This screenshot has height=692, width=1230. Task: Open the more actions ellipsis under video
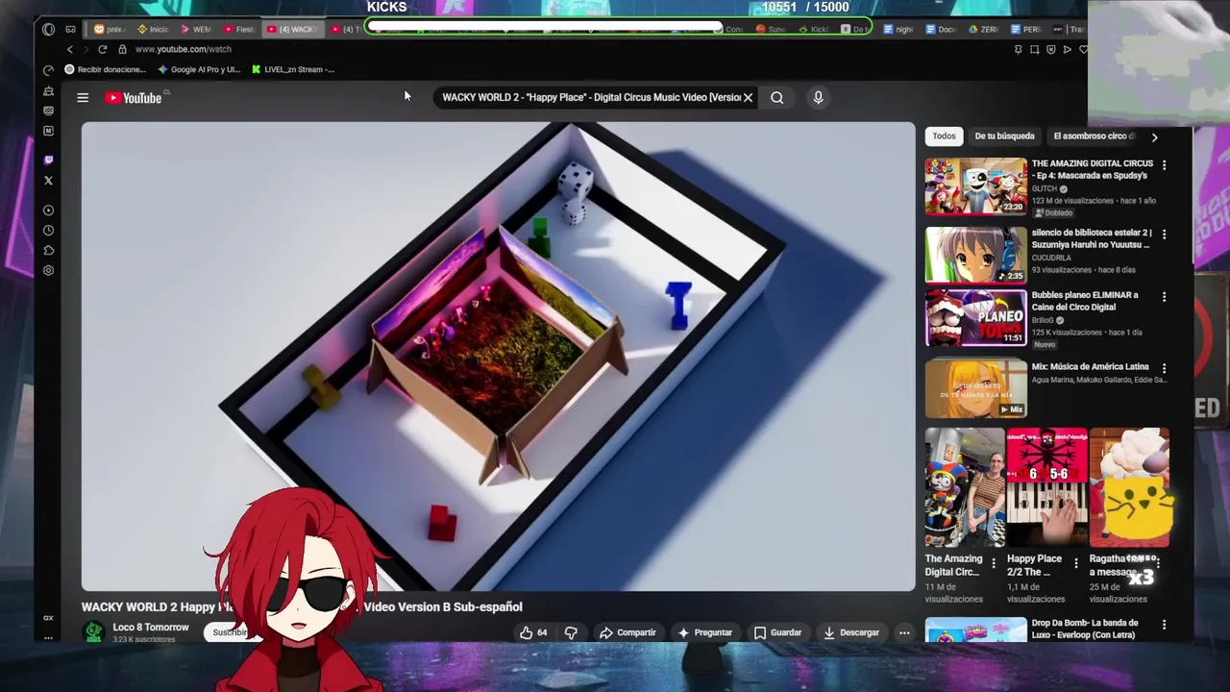[x=904, y=632]
